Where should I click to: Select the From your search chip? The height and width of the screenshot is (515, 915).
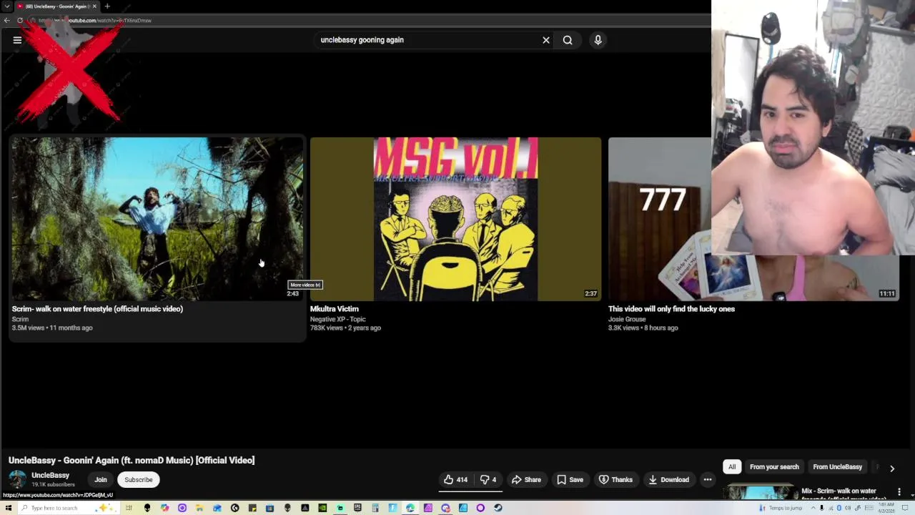(774, 467)
